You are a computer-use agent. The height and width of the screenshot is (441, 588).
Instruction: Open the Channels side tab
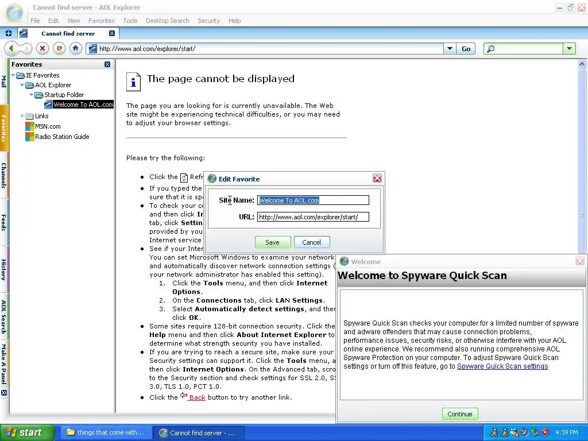[3, 175]
